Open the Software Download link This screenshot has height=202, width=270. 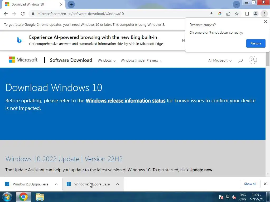pos(71,60)
